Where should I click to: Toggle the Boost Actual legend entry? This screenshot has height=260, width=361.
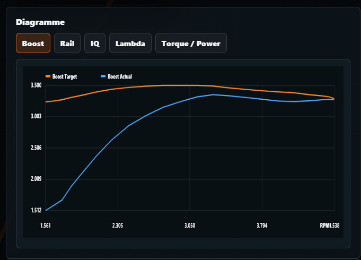[x=117, y=76]
